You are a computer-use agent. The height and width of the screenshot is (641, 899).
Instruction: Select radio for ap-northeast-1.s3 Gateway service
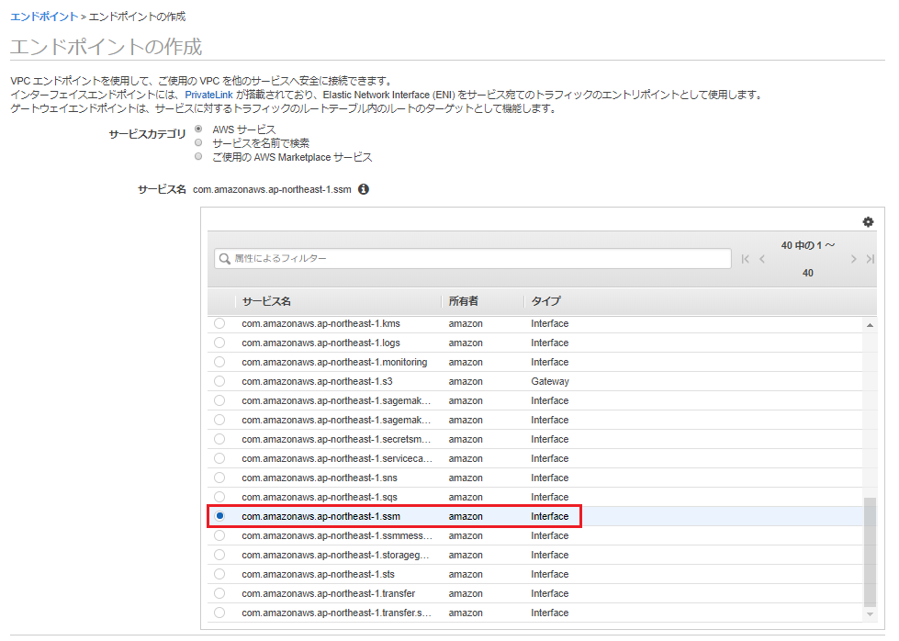click(219, 381)
